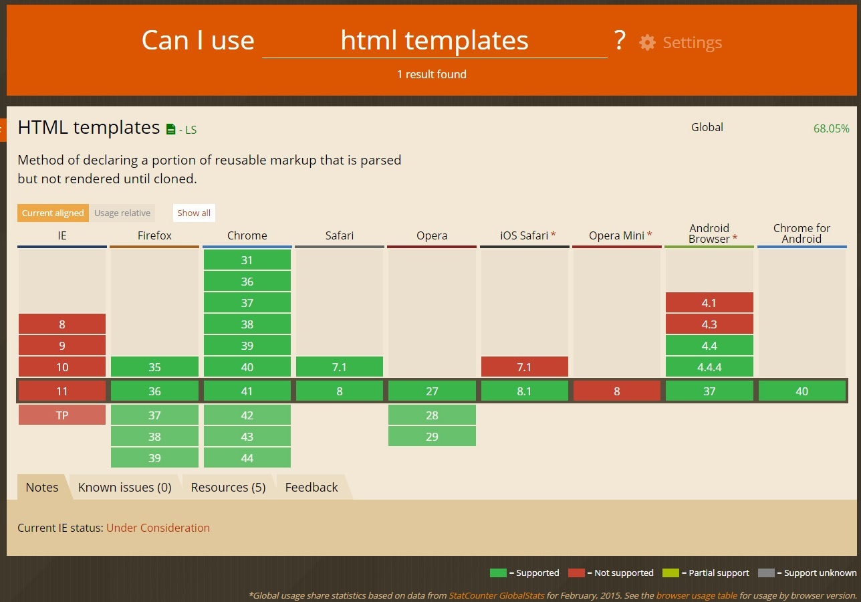
Task: Switch to the Feedback tab
Action: coord(312,488)
